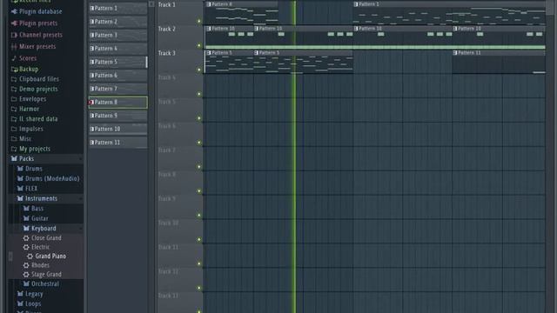Screen dimensions: 557x313
Task: Select Pattern 8 in the picker
Action: point(118,103)
